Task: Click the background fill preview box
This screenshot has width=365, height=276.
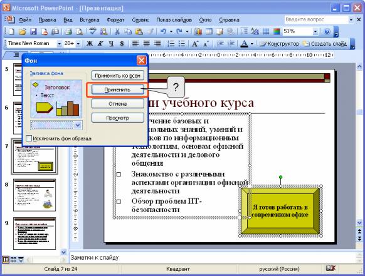Action: coord(56,99)
